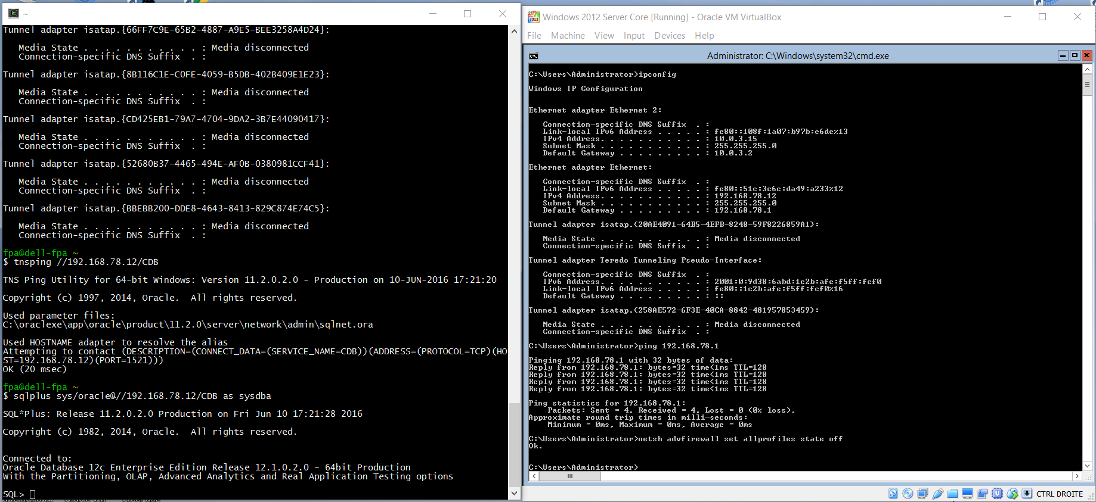The height and width of the screenshot is (502, 1096).
Task: Click the terminal icon in left window title bar
Action: tap(13, 13)
